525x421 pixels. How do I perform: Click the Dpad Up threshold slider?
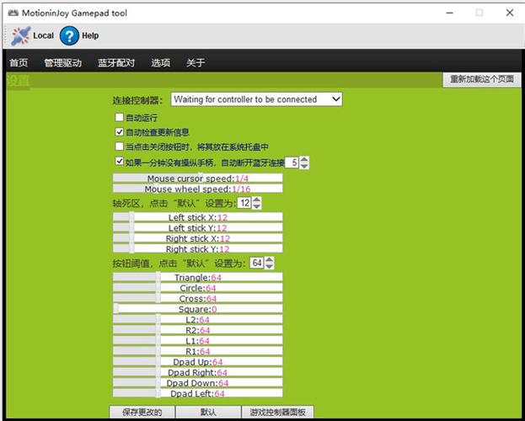197,361
